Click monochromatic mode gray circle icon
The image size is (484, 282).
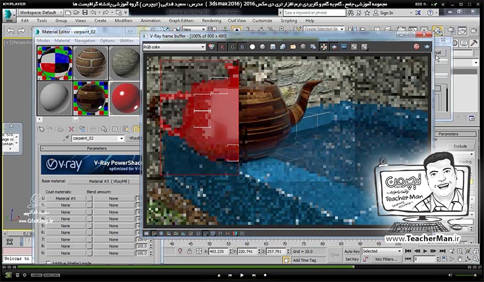263,47
